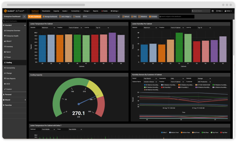The image size is (237, 142).
Task: Click the Refresh toolbar button
Action: [x=126, y=17]
